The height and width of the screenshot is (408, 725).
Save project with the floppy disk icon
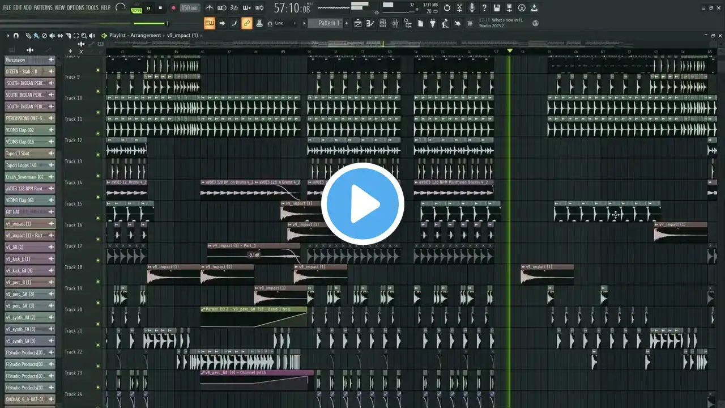497,8
